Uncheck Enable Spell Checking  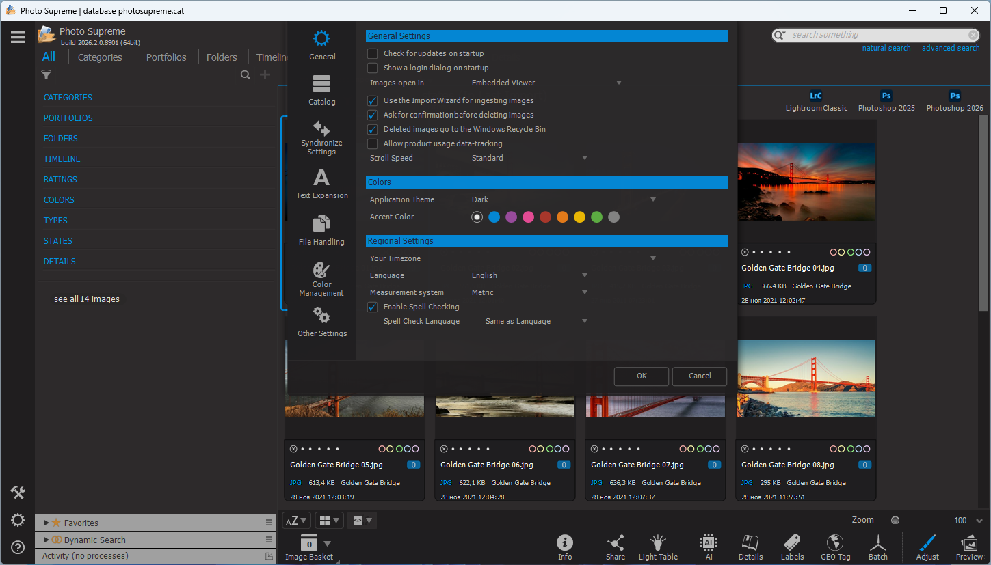click(373, 307)
